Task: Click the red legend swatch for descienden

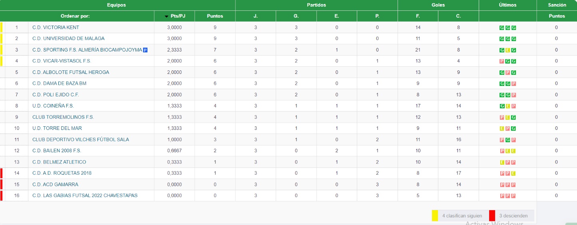Action: pyautogui.click(x=492, y=215)
